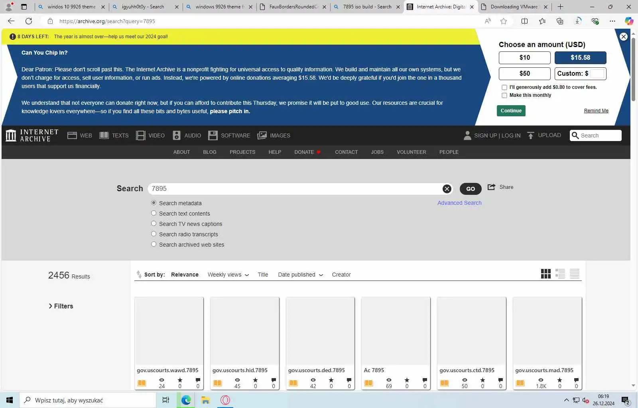Viewport: 638px width, 408px height.
Task: Open the Audio section
Action: pos(187,135)
